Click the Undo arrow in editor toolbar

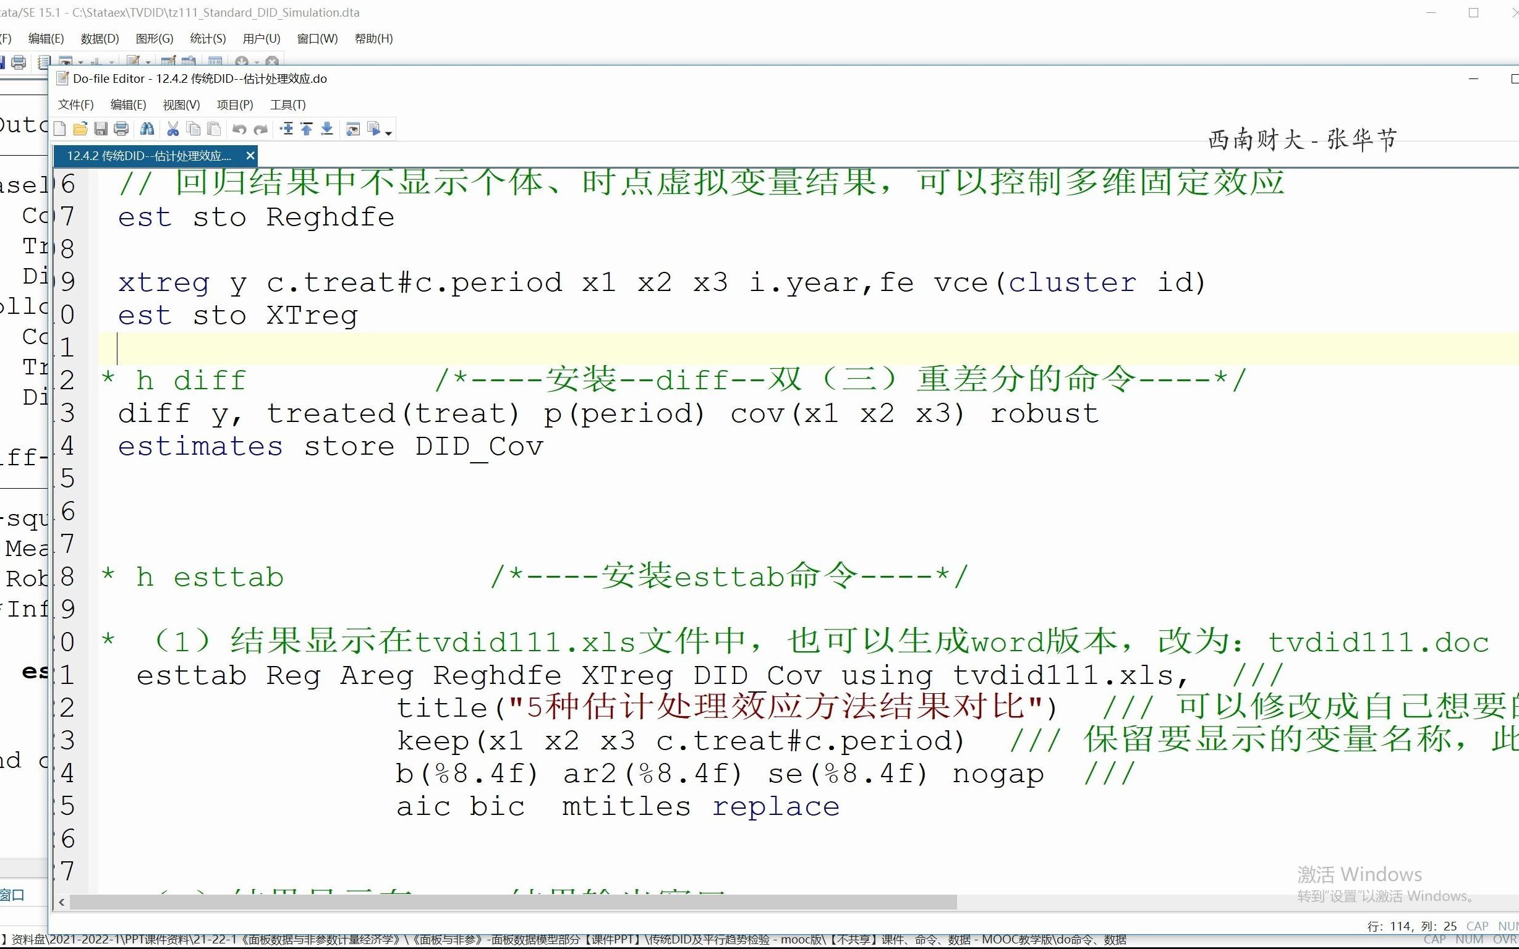pyautogui.click(x=239, y=129)
